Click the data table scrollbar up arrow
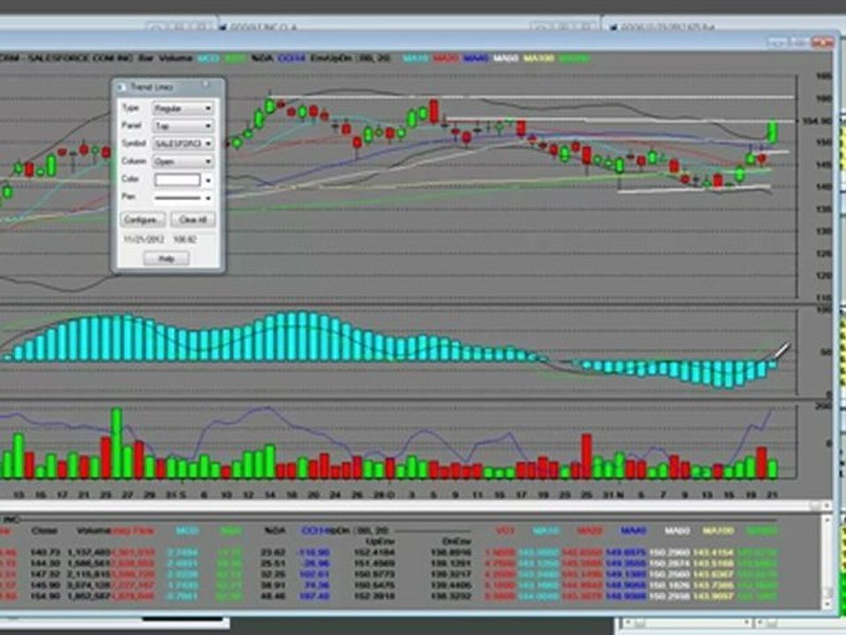Screen dimensions: 846x635 (827, 520)
